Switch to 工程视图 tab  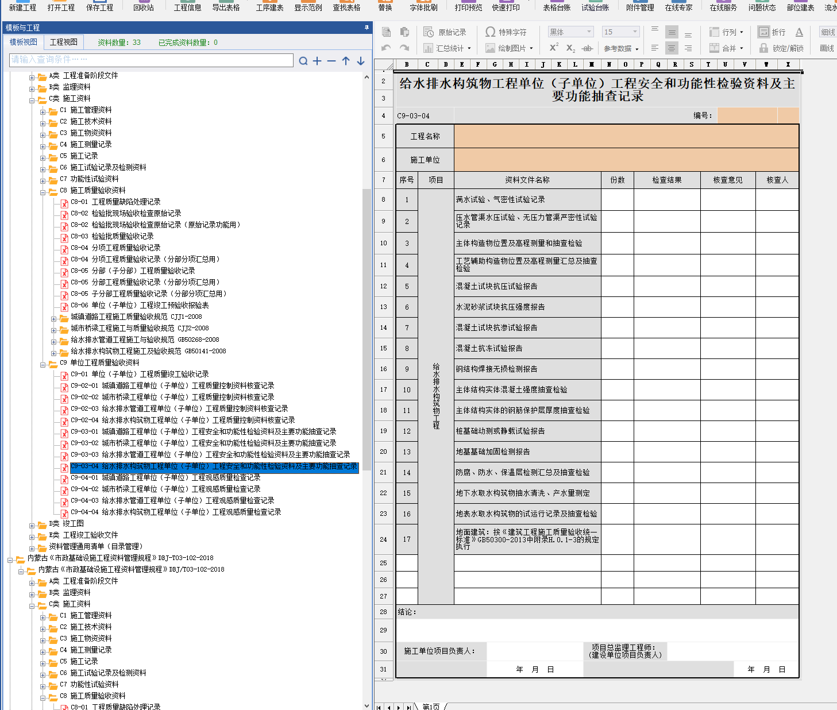coord(64,42)
